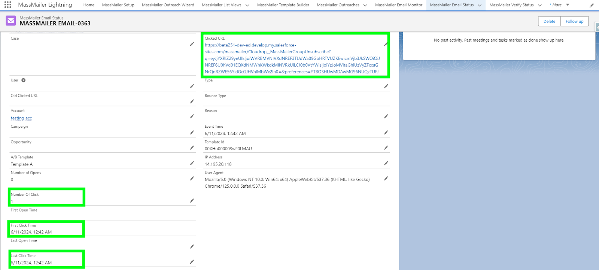Open the Clicked URL unsubscribe link
599x270 pixels.
tap(292, 58)
